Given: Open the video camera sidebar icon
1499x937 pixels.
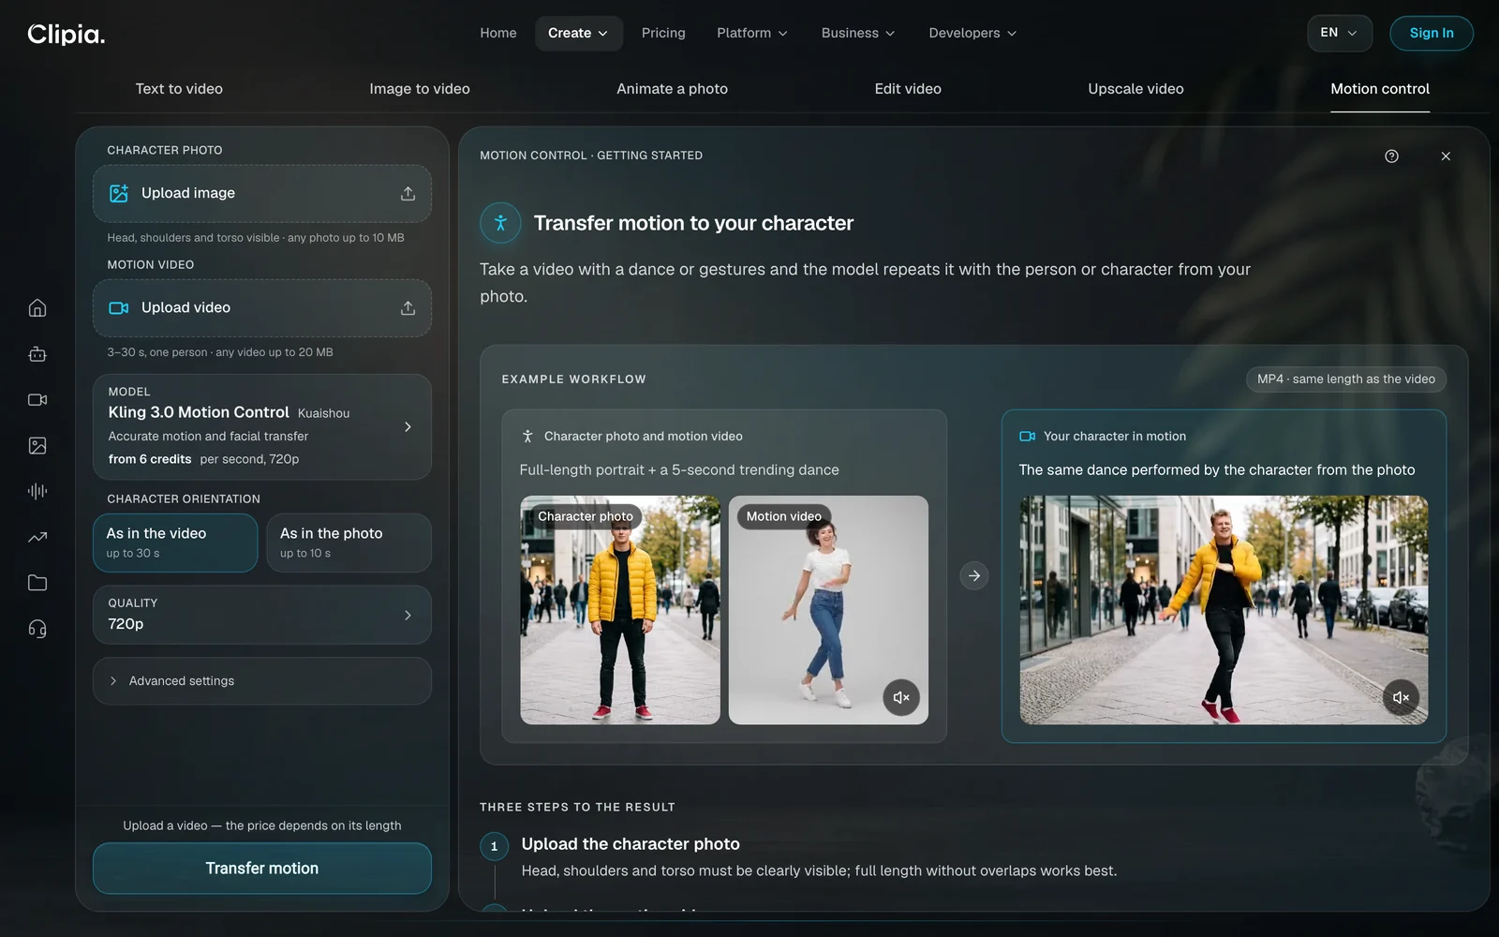Looking at the screenshot, I should tap(37, 400).
